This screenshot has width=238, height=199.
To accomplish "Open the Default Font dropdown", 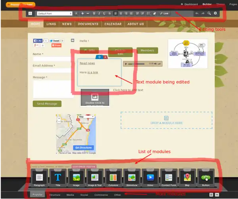I will (x=54, y=13).
